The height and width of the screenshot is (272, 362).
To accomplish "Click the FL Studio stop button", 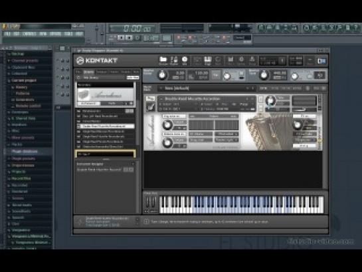I will point(129,38).
